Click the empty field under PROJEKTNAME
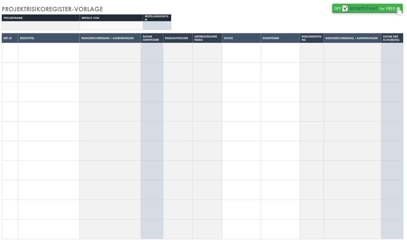 pyautogui.click(x=41, y=26)
